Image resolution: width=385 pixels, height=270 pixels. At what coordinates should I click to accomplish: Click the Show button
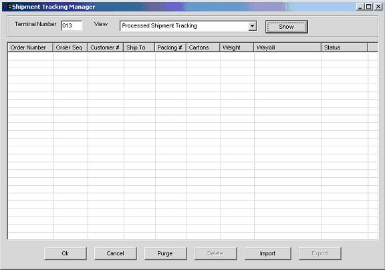pos(286,27)
